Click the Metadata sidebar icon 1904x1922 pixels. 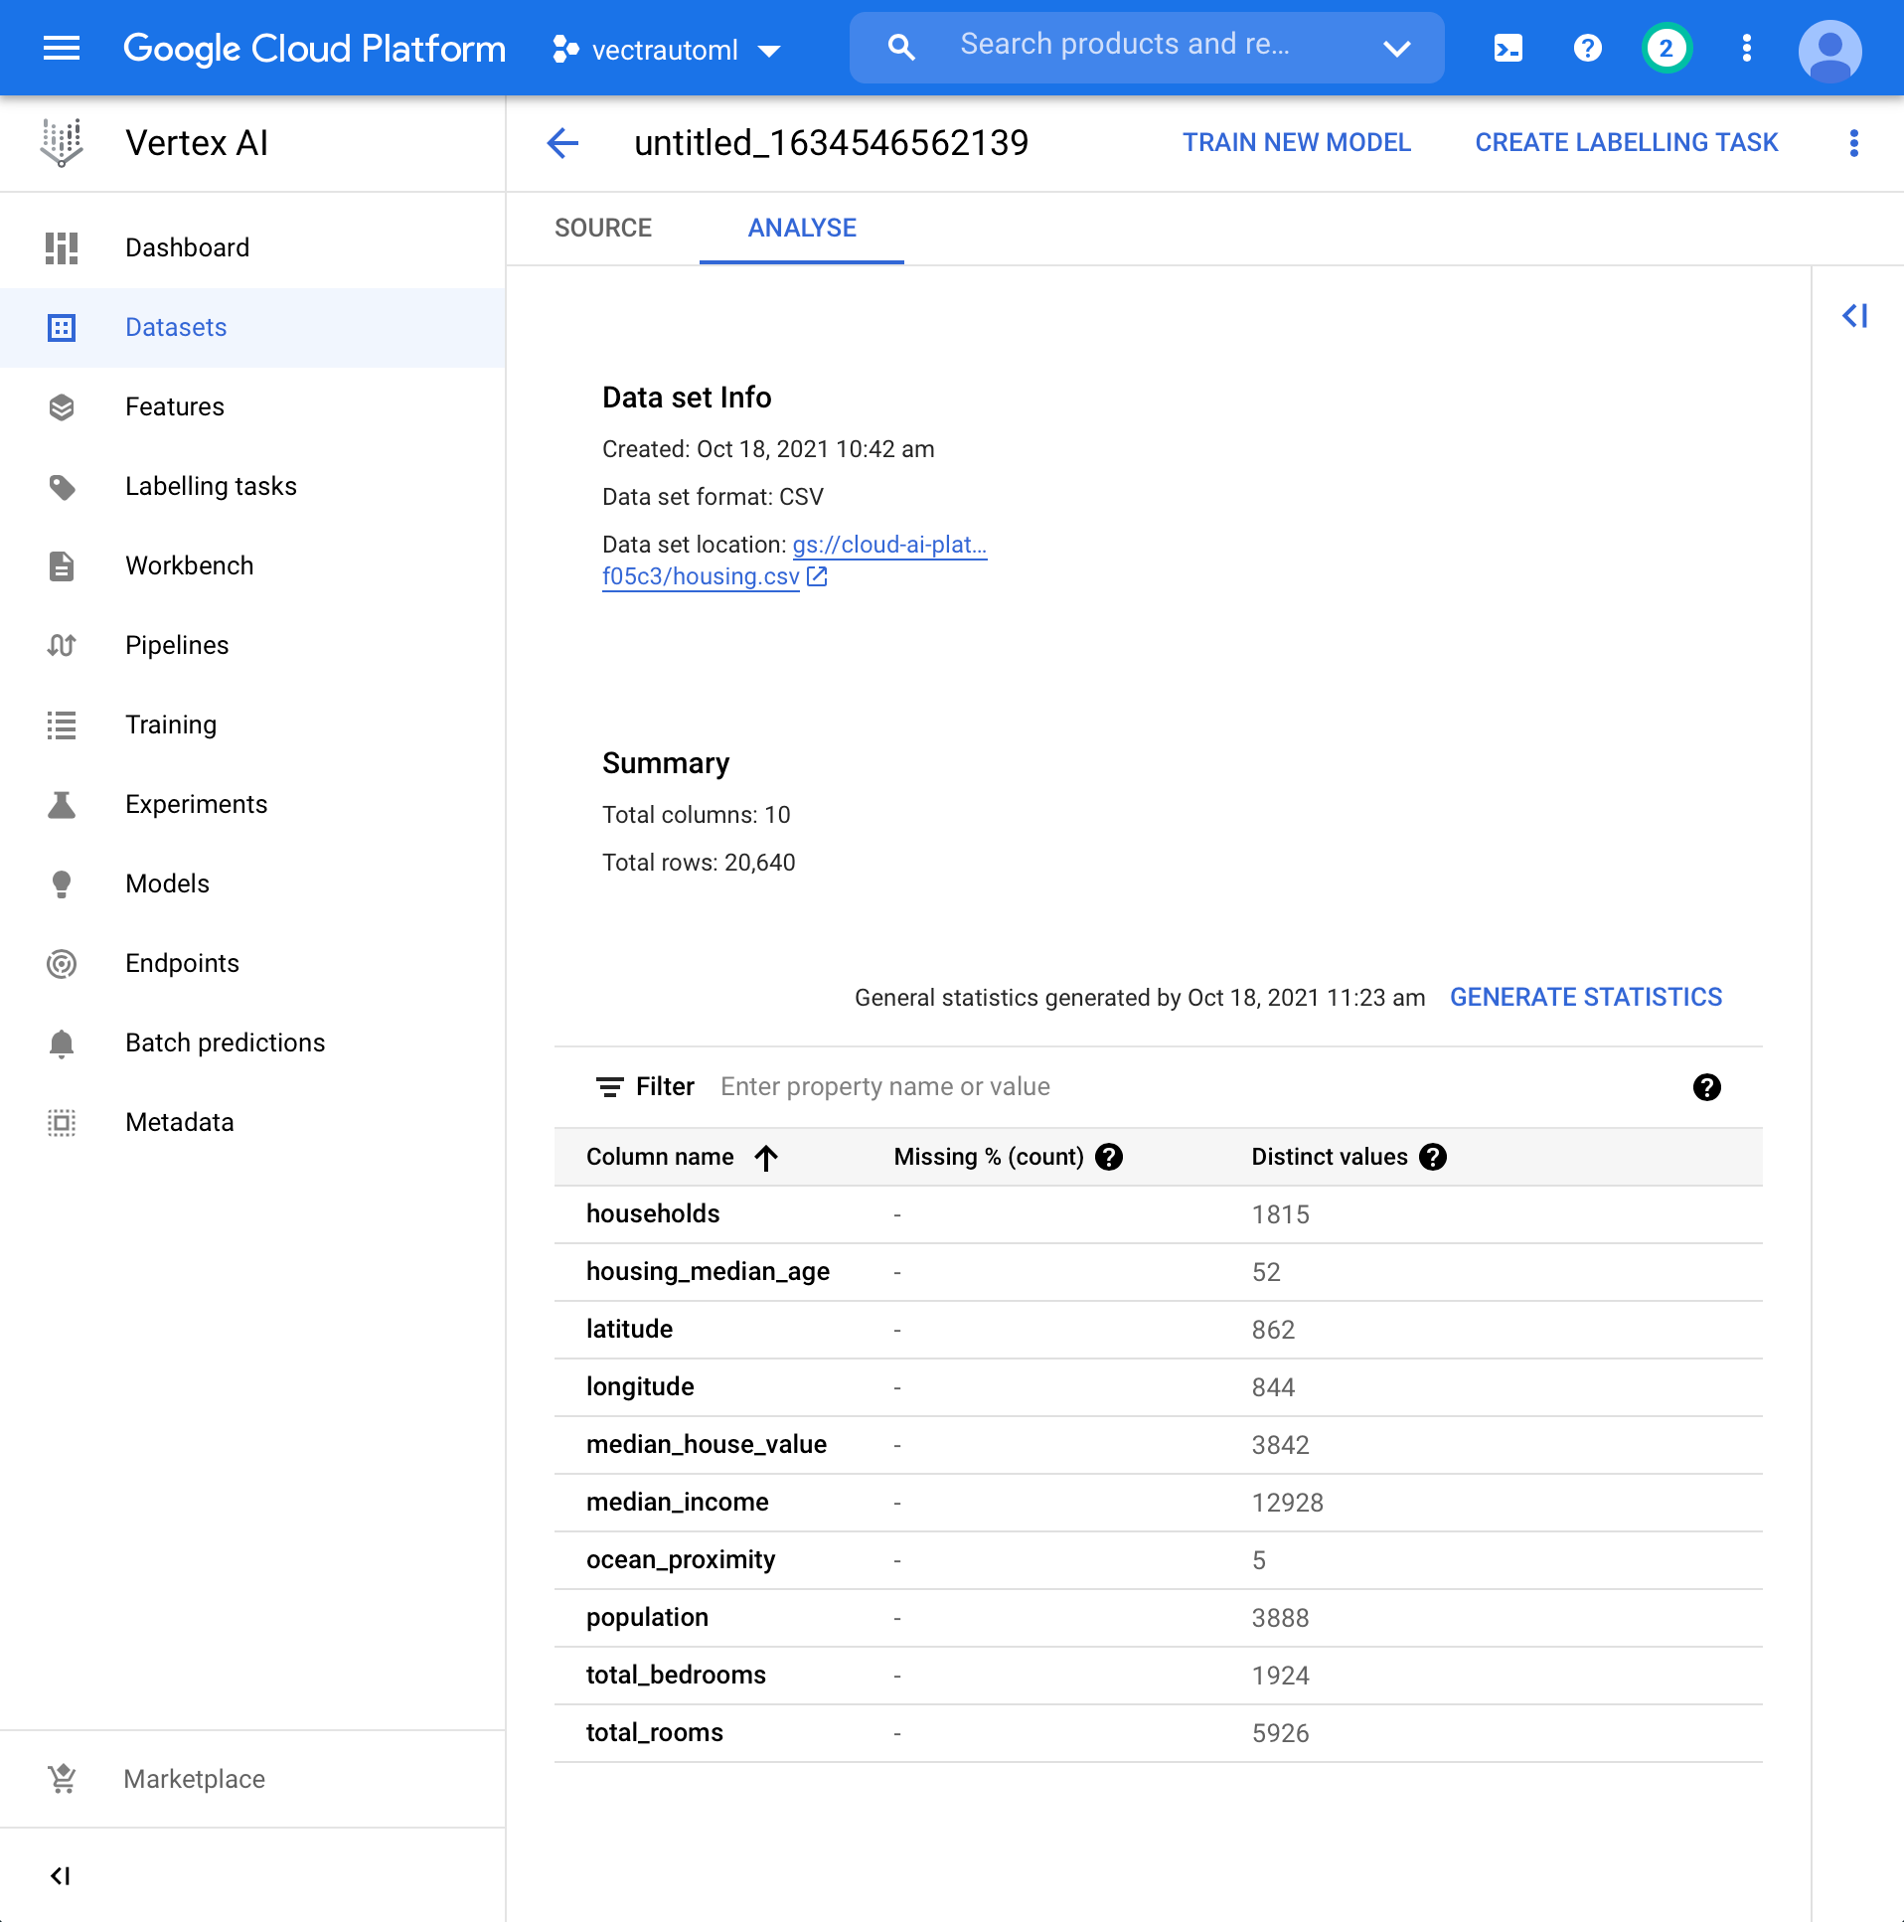tap(61, 1122)
